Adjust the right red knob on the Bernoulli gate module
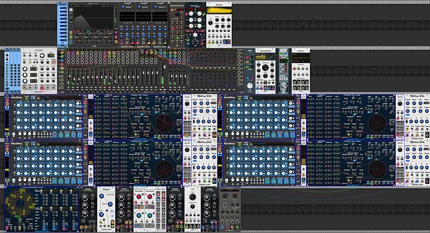Screen dimensions: 430x233 (150, 197)
